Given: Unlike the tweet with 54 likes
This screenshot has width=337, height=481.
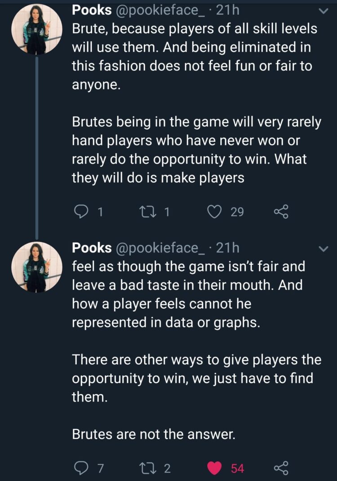Looking at the screenshot, I should [x=215, y=468].
